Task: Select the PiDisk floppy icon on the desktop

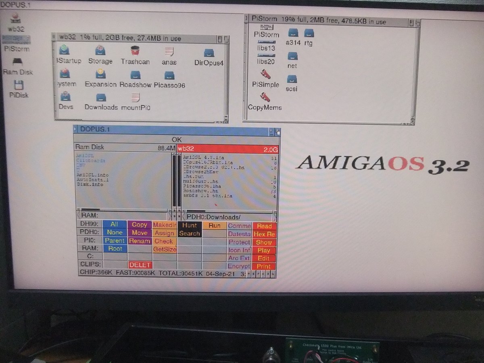Action: tap(19, 85)
